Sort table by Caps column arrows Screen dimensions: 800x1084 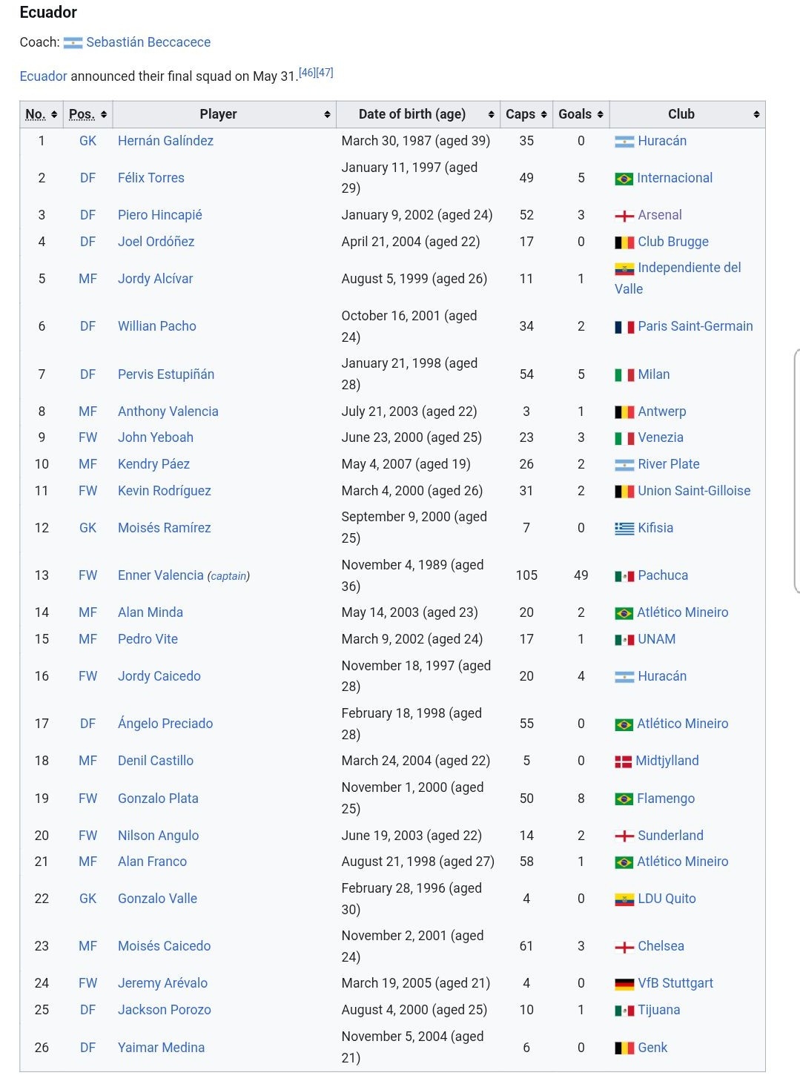(544, 114)
